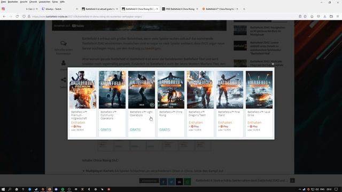Bookmark this page with the star
This screenshot has width=342, height=192.
[305, 17]
